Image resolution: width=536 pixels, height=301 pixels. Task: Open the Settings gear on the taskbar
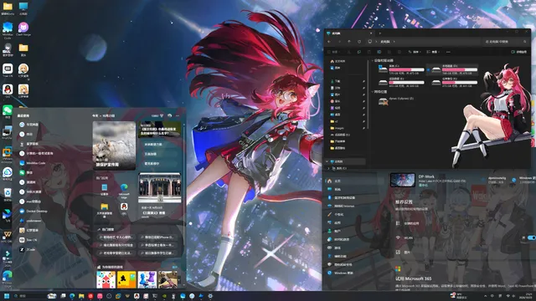(210, 296)
